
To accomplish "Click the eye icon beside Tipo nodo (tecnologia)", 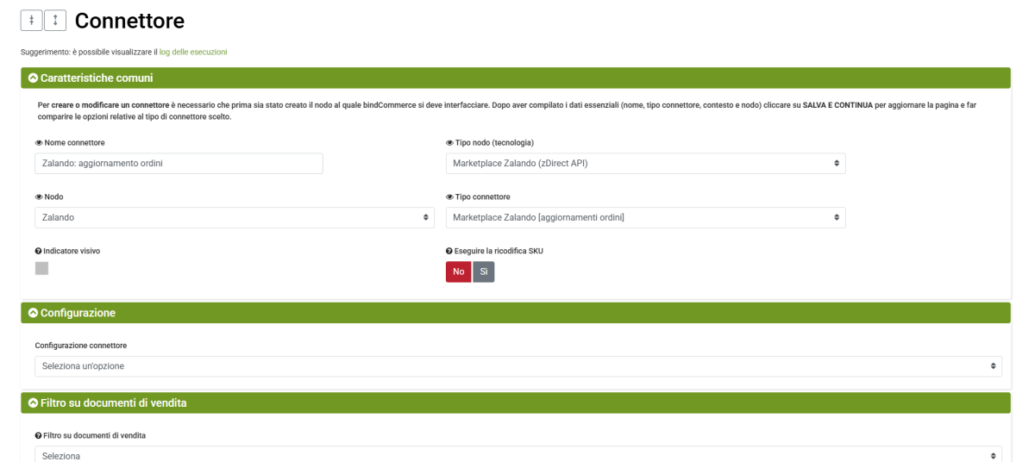I will (449, 142).
